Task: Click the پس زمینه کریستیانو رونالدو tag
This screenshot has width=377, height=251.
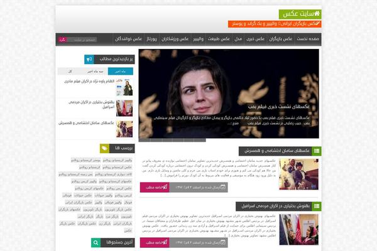Action: tap(75, 174)
